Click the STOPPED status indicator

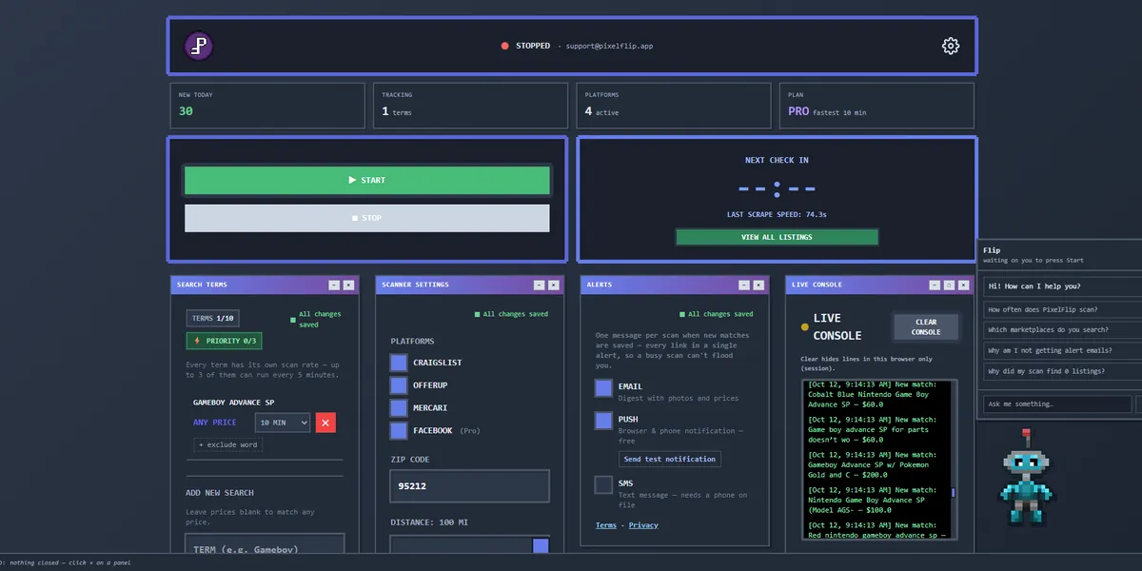(525, 46)
